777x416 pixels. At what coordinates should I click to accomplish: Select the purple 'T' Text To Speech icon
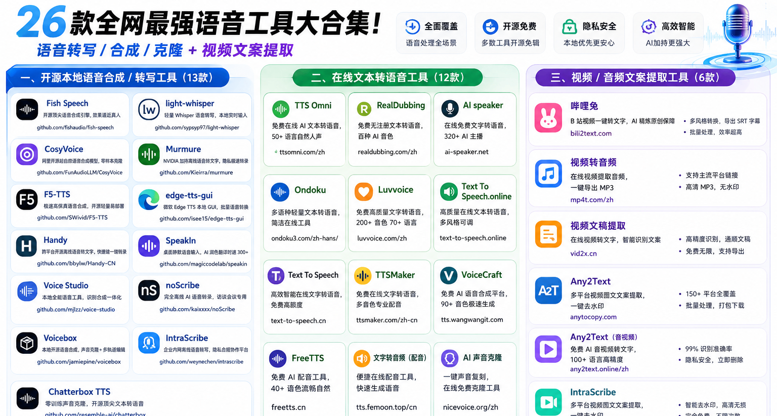pos(276,276)
